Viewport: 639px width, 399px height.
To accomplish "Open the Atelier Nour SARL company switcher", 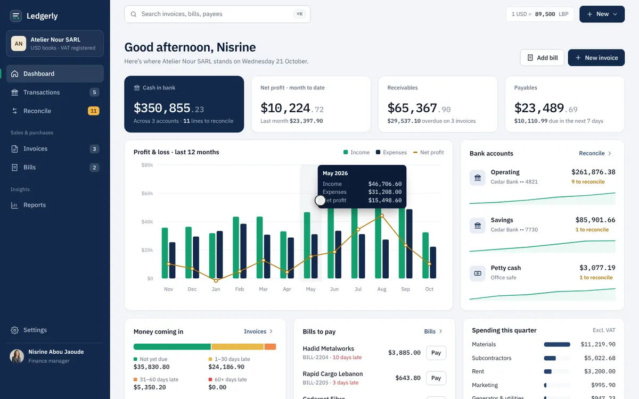I will [x=55, y=44].
